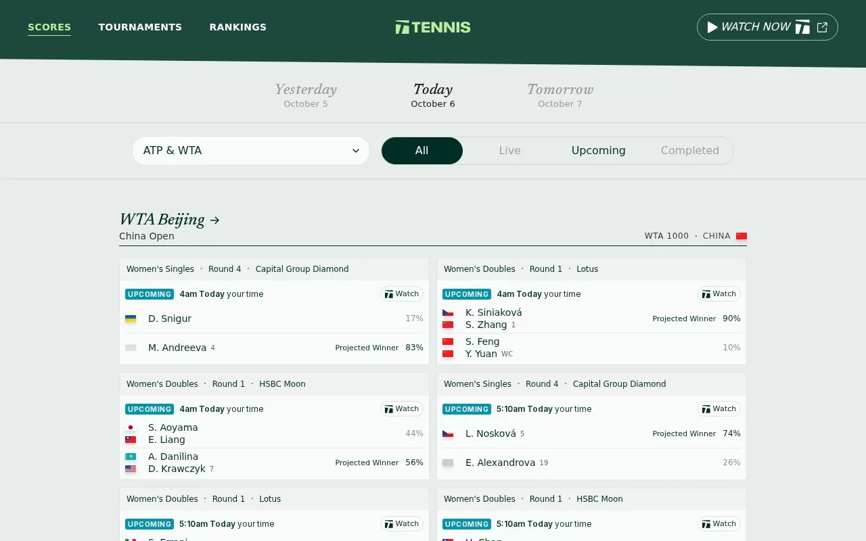This screenshot has height=541, width=866.
Task: Click the China Open subtitle text
Action: (147, 236)
